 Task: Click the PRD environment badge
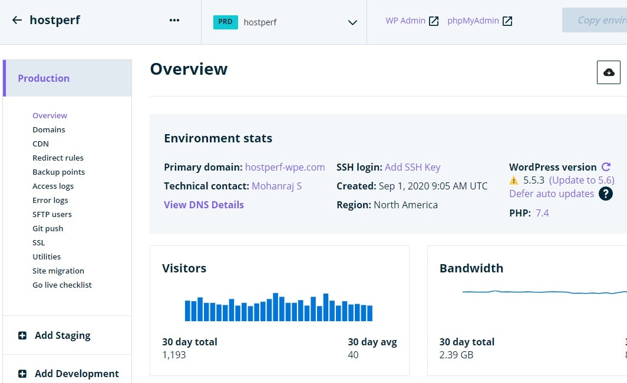point(226,22)
